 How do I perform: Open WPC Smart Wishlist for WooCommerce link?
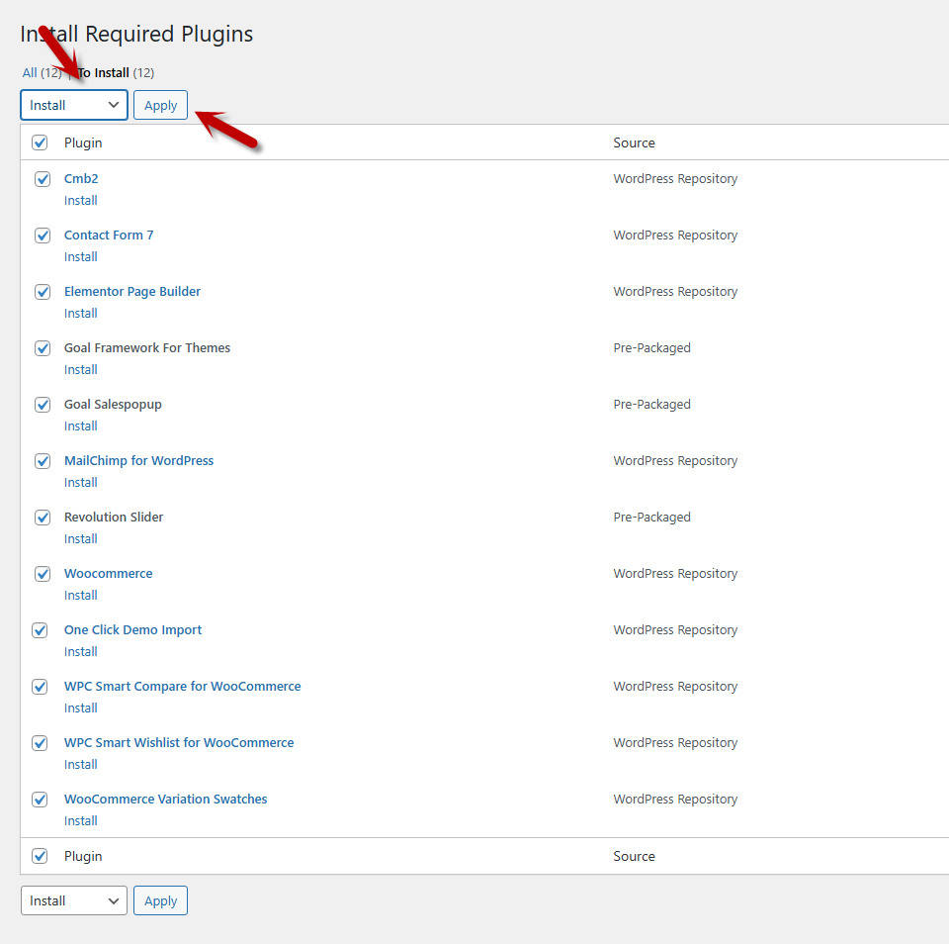(x=179, y=743)
